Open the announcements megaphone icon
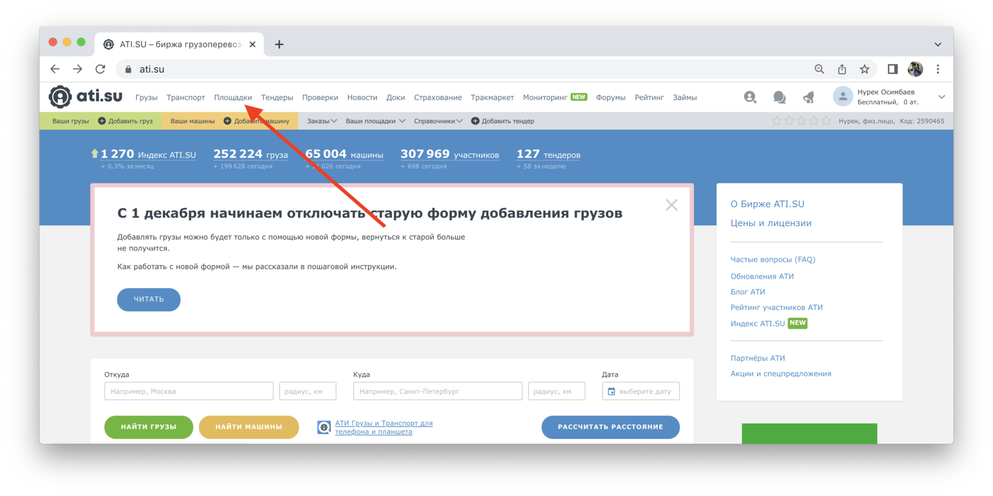Viewport: 993px width, 496px height. [x=809, y=97]
